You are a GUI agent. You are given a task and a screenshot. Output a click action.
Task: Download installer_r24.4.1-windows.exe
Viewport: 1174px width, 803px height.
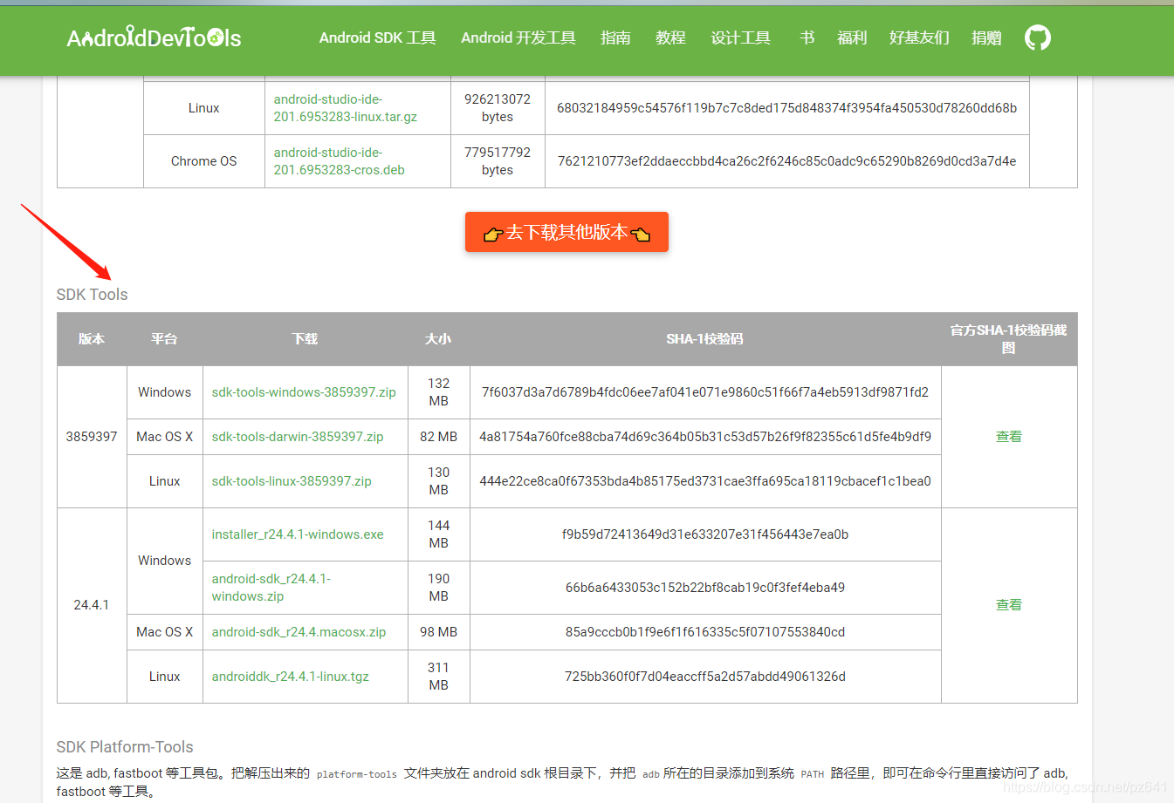[x=298, y=534]
